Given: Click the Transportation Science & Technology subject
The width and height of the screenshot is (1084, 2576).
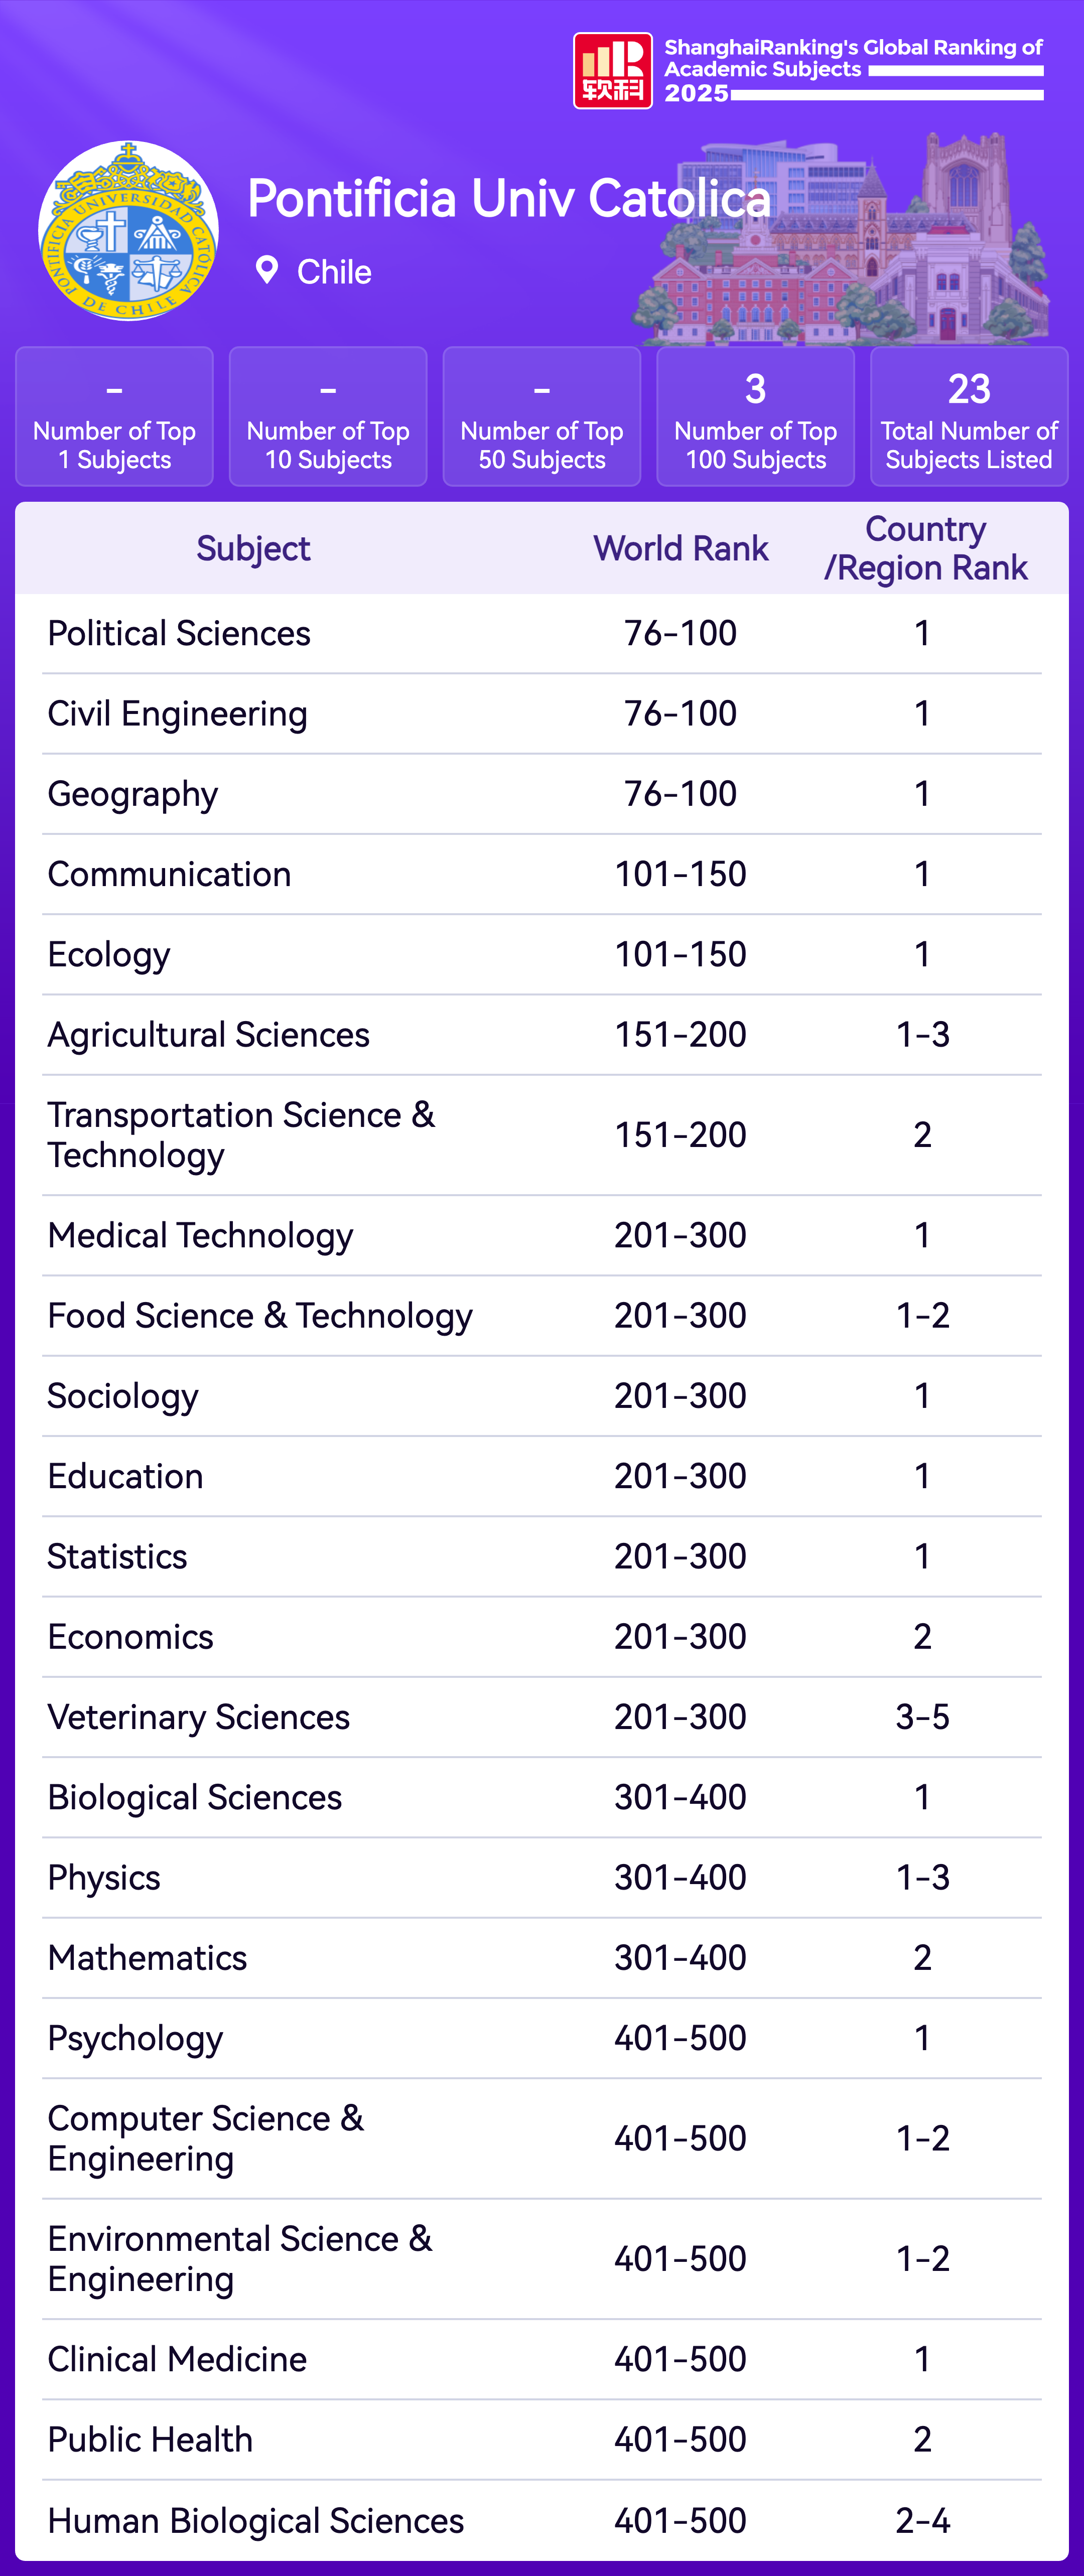Looking at the screenshot, I should point(241,1135).
